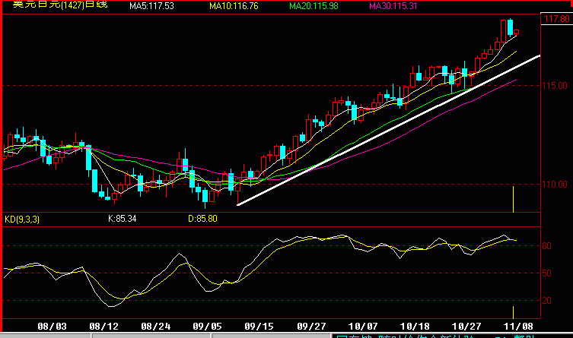Select the MA10:116.76 indicator label
The height and width of the screenshot is (338, 573).
tap(234, 6)
